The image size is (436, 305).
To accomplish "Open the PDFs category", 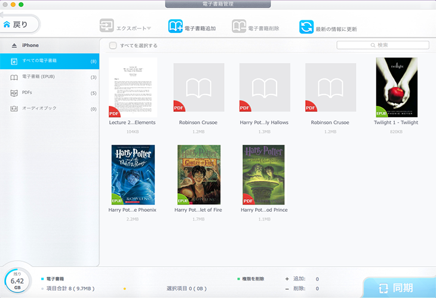I will 50,93.
